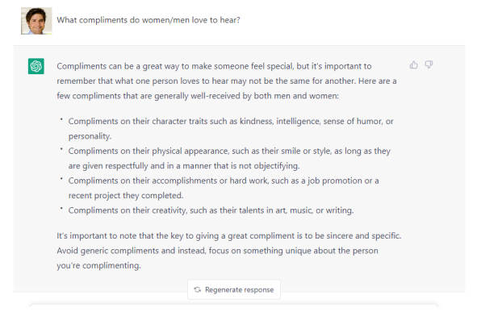Click the phrase 'Avoid generic compliments'

[x=108, y=251]
